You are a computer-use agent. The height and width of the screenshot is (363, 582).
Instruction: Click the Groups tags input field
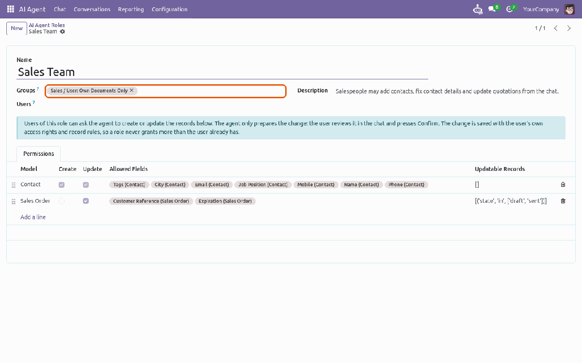165,91
